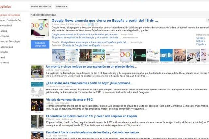Viewport: 209px width, 139px height.
Task: Click the Barcelona players thumbnail
Action: pos(37,105)
